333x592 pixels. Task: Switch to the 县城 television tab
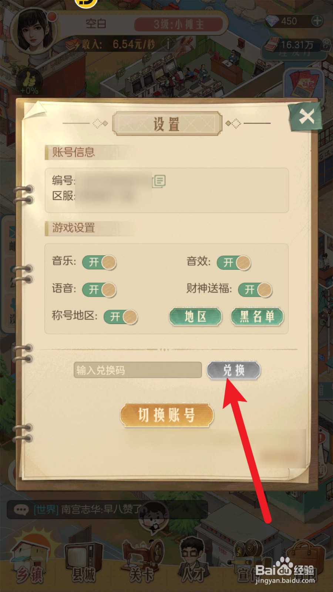(84, 562)
